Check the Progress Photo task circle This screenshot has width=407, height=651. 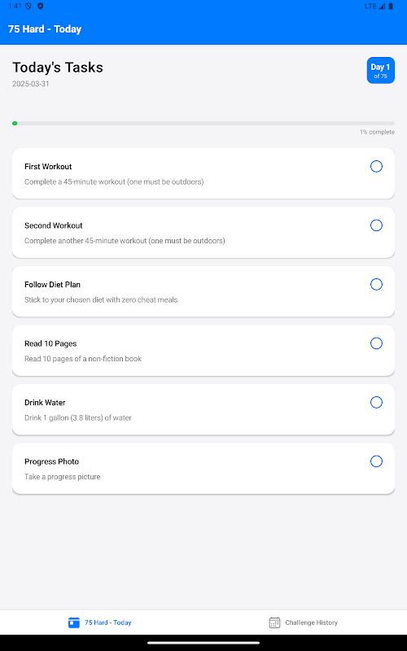click(376, 461)
